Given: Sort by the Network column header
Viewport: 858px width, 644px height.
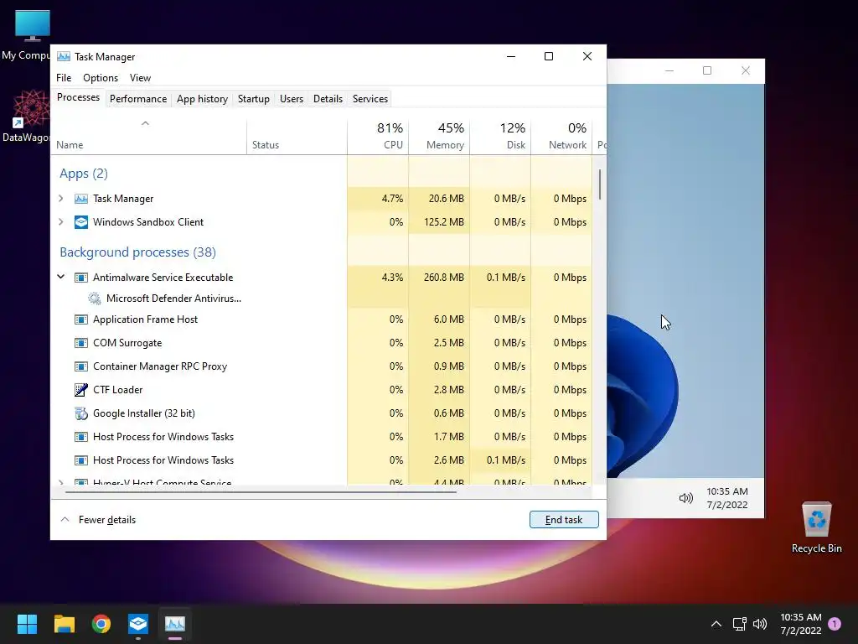Looking at the screenshot, I should (561, 137).
